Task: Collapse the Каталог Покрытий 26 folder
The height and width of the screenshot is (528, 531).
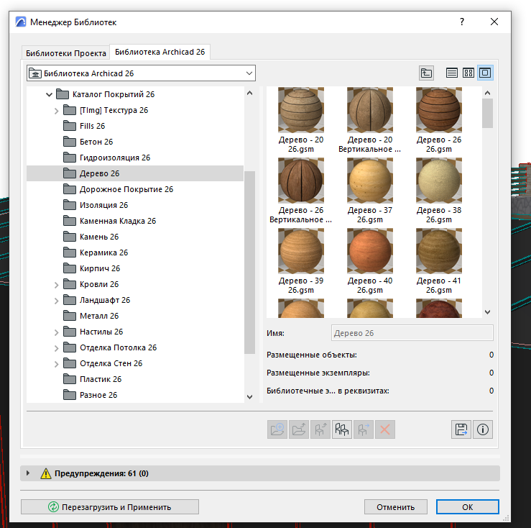Action: (x=49, y=95)
